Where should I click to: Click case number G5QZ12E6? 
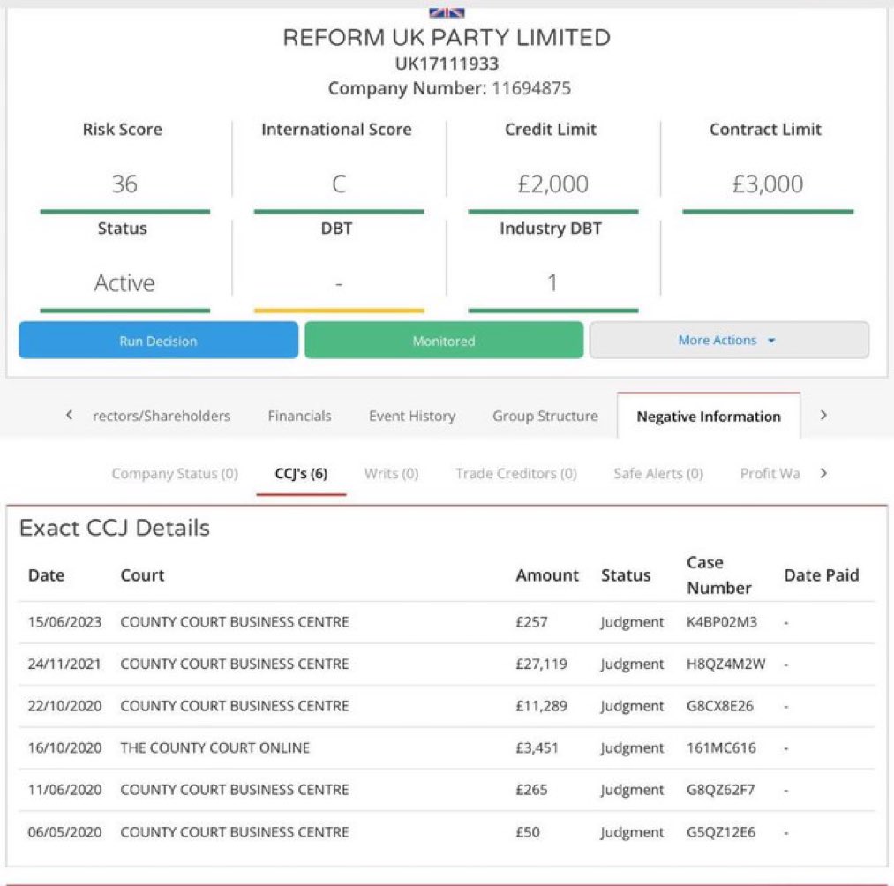pos(721,832)
